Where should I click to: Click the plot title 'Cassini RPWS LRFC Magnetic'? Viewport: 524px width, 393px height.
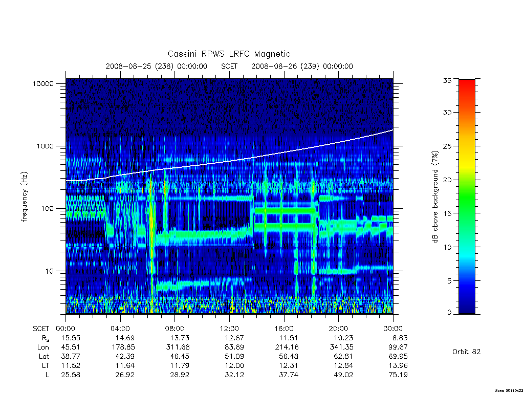tap(229, 54)
